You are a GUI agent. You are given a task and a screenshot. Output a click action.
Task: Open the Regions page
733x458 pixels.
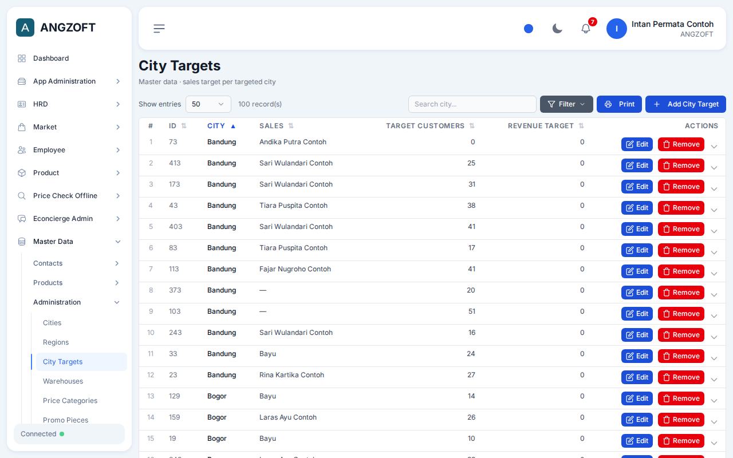pos(81,342)
